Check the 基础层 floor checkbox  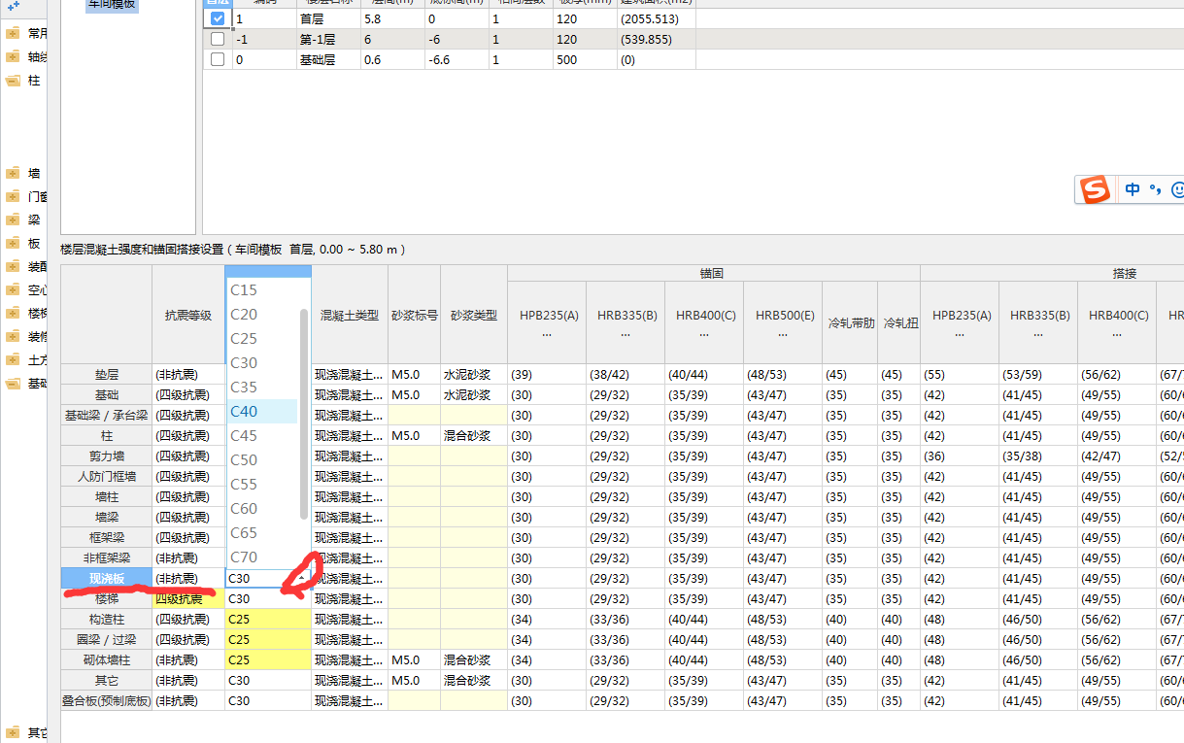[218, 59]
